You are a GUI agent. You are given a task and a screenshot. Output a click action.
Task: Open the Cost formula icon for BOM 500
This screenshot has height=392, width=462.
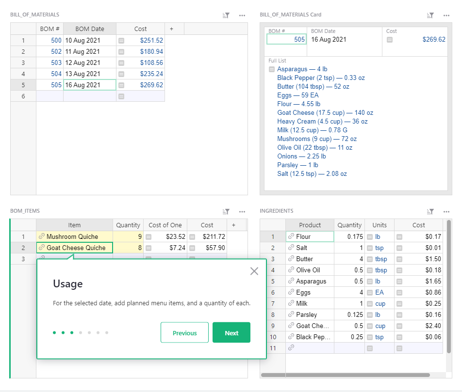pyautogui.click(x=121, y=40)
